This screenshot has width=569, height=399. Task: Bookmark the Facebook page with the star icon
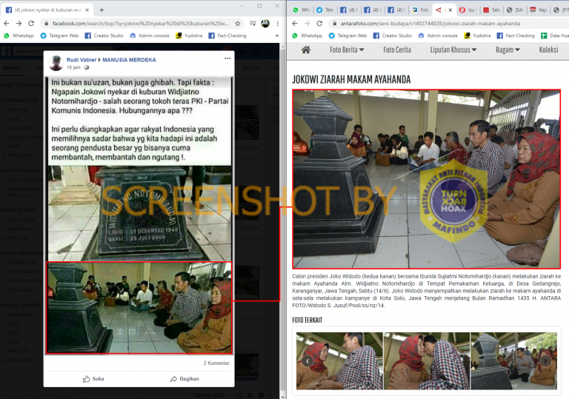[238, 24]
